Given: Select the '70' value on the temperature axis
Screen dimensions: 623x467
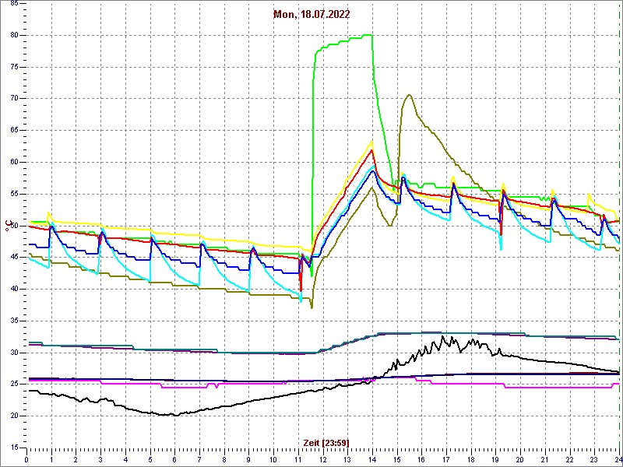Looking at the screenshot, I should coord(13,99).
